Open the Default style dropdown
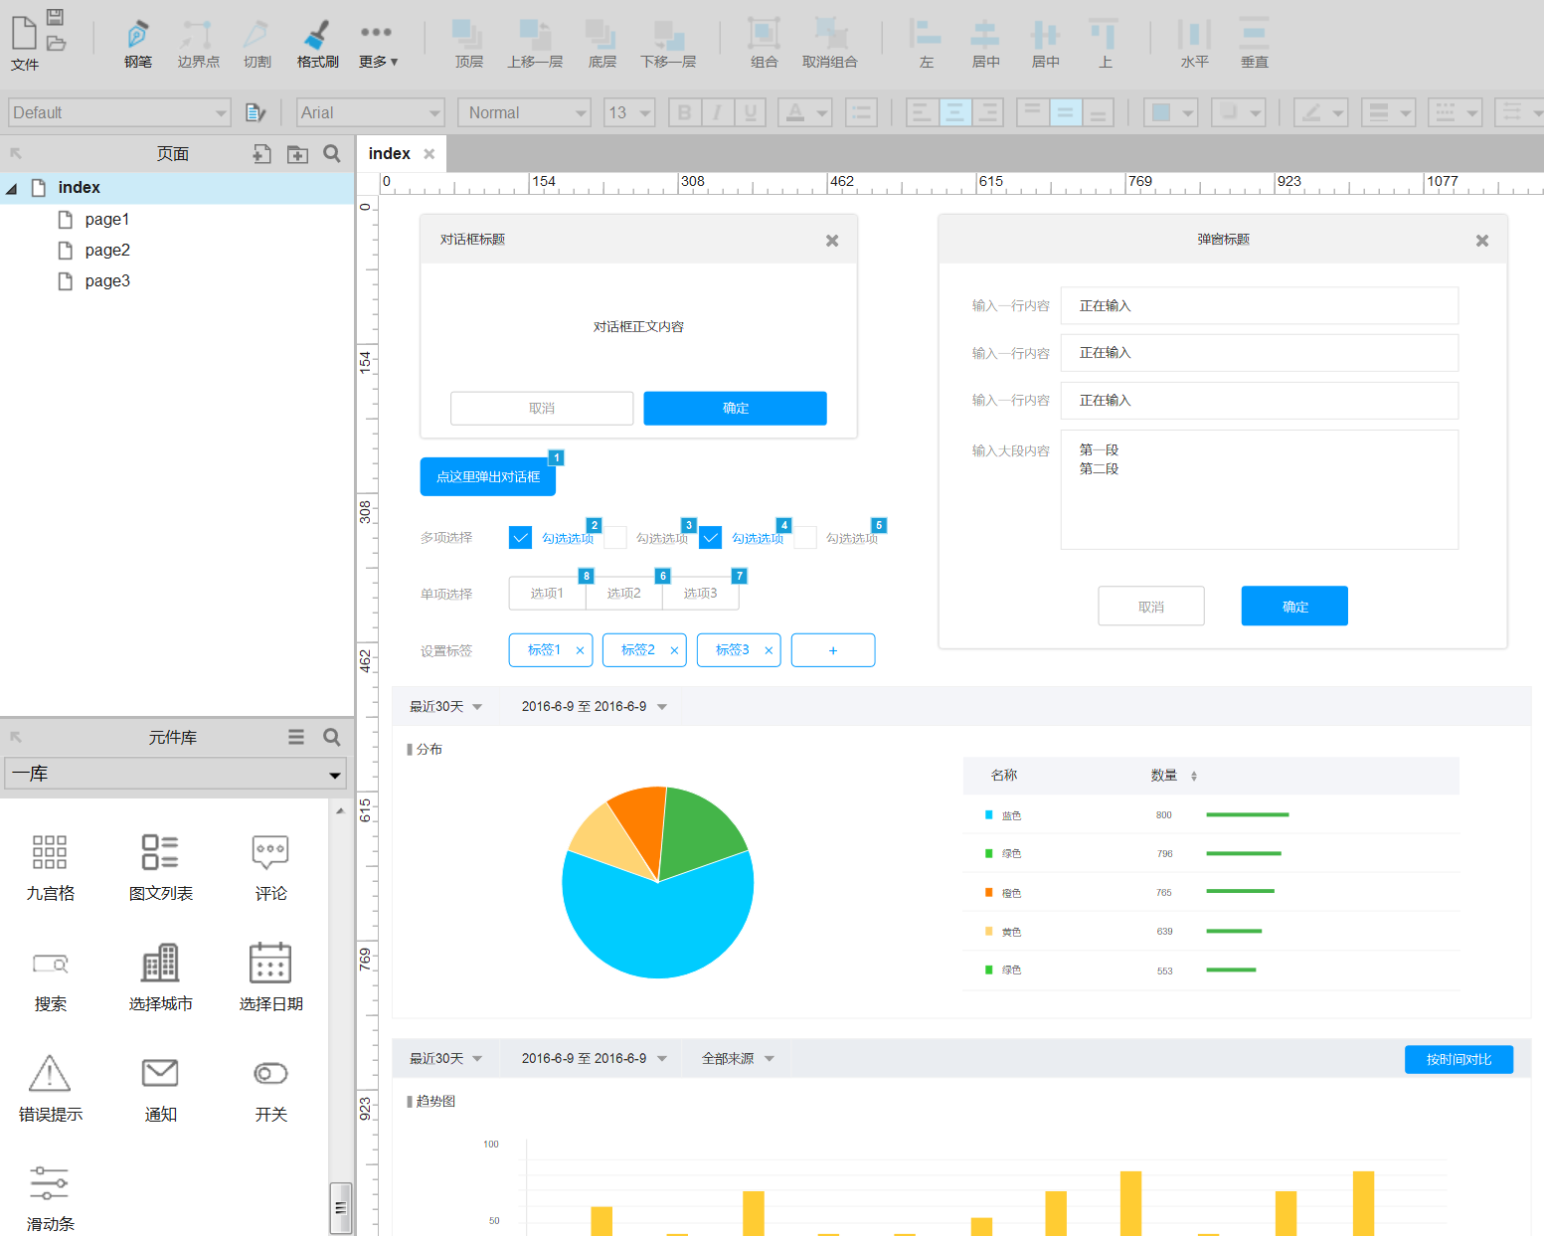Screen dimensions: 1544x1236 (119, 112)
